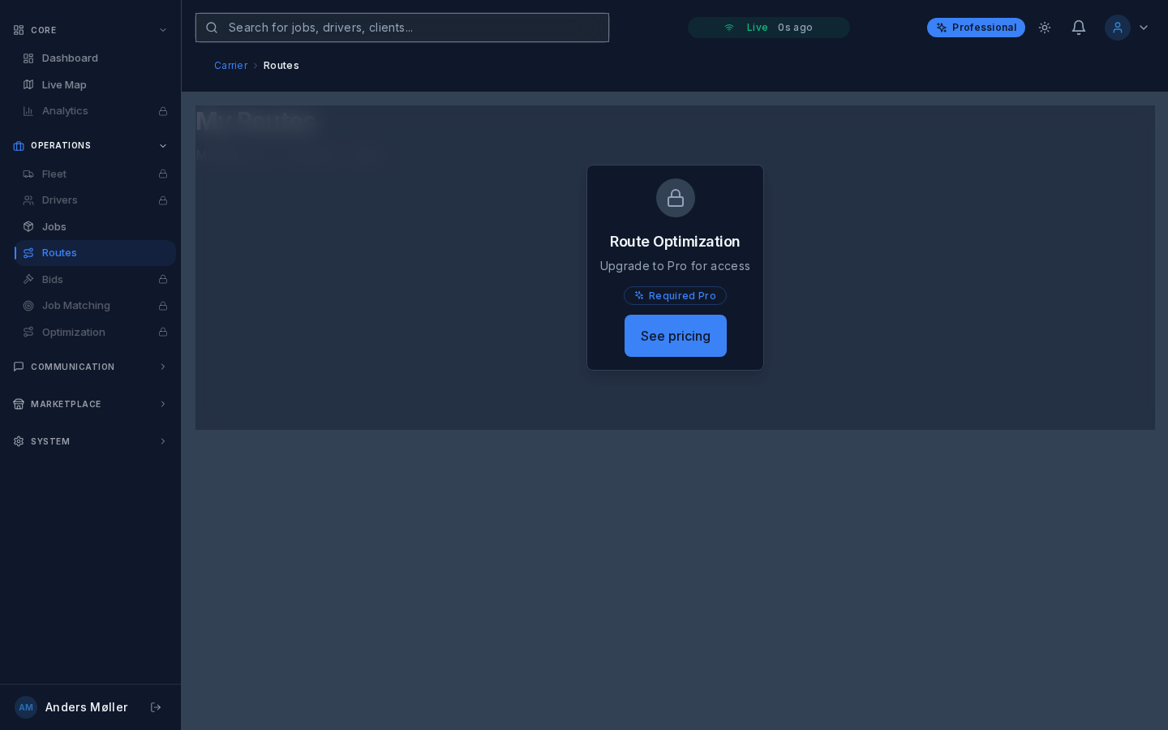Collapse the Core sidebar section

163,30
